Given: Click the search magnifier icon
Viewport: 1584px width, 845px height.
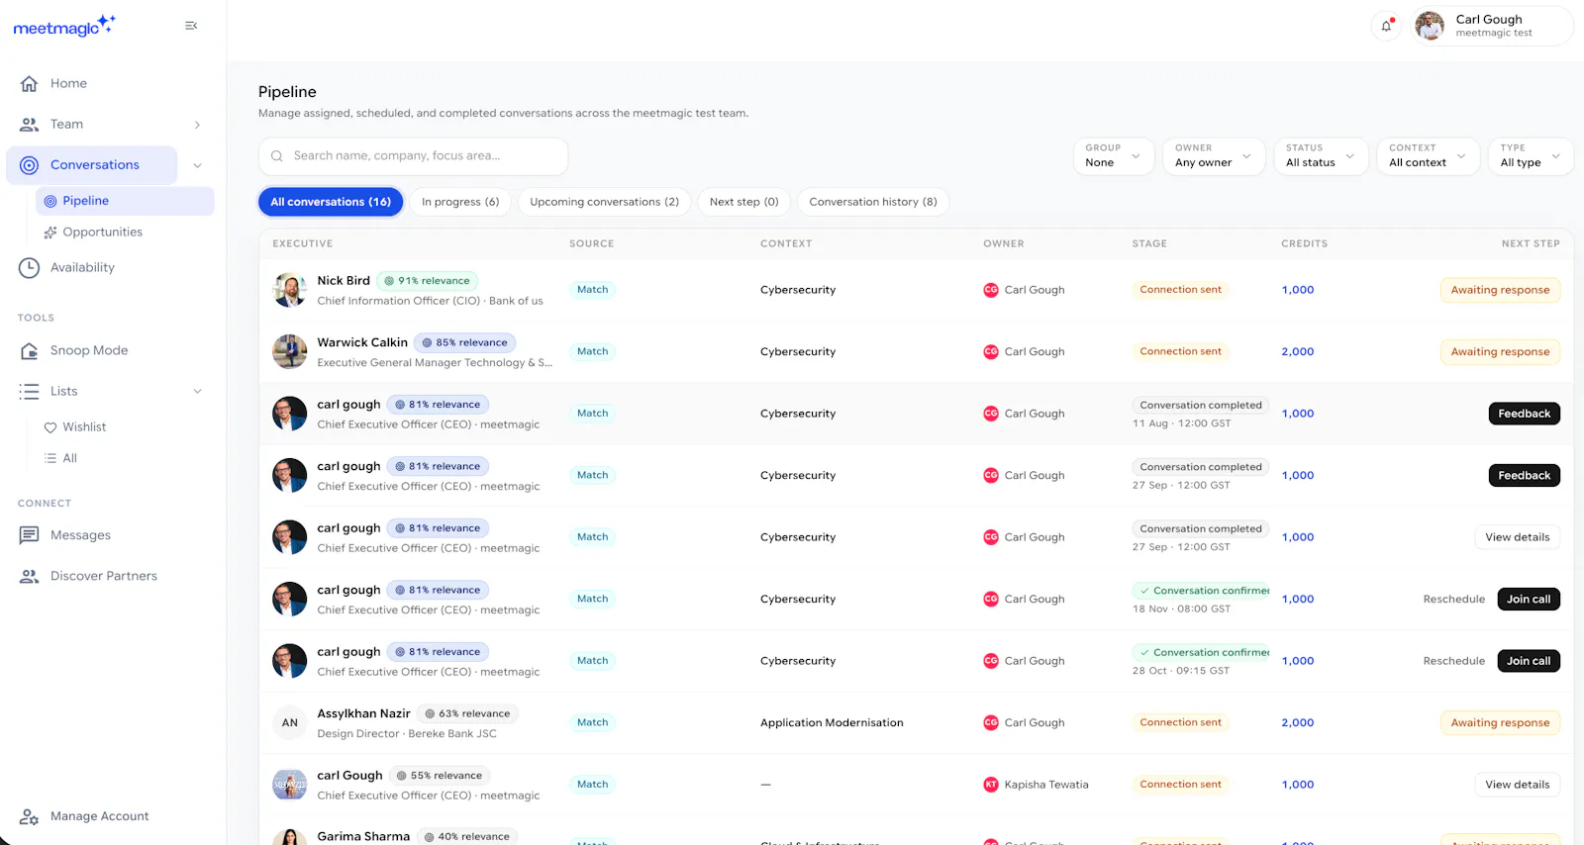Looking at the screenshot, I should [x=277, y=156].
